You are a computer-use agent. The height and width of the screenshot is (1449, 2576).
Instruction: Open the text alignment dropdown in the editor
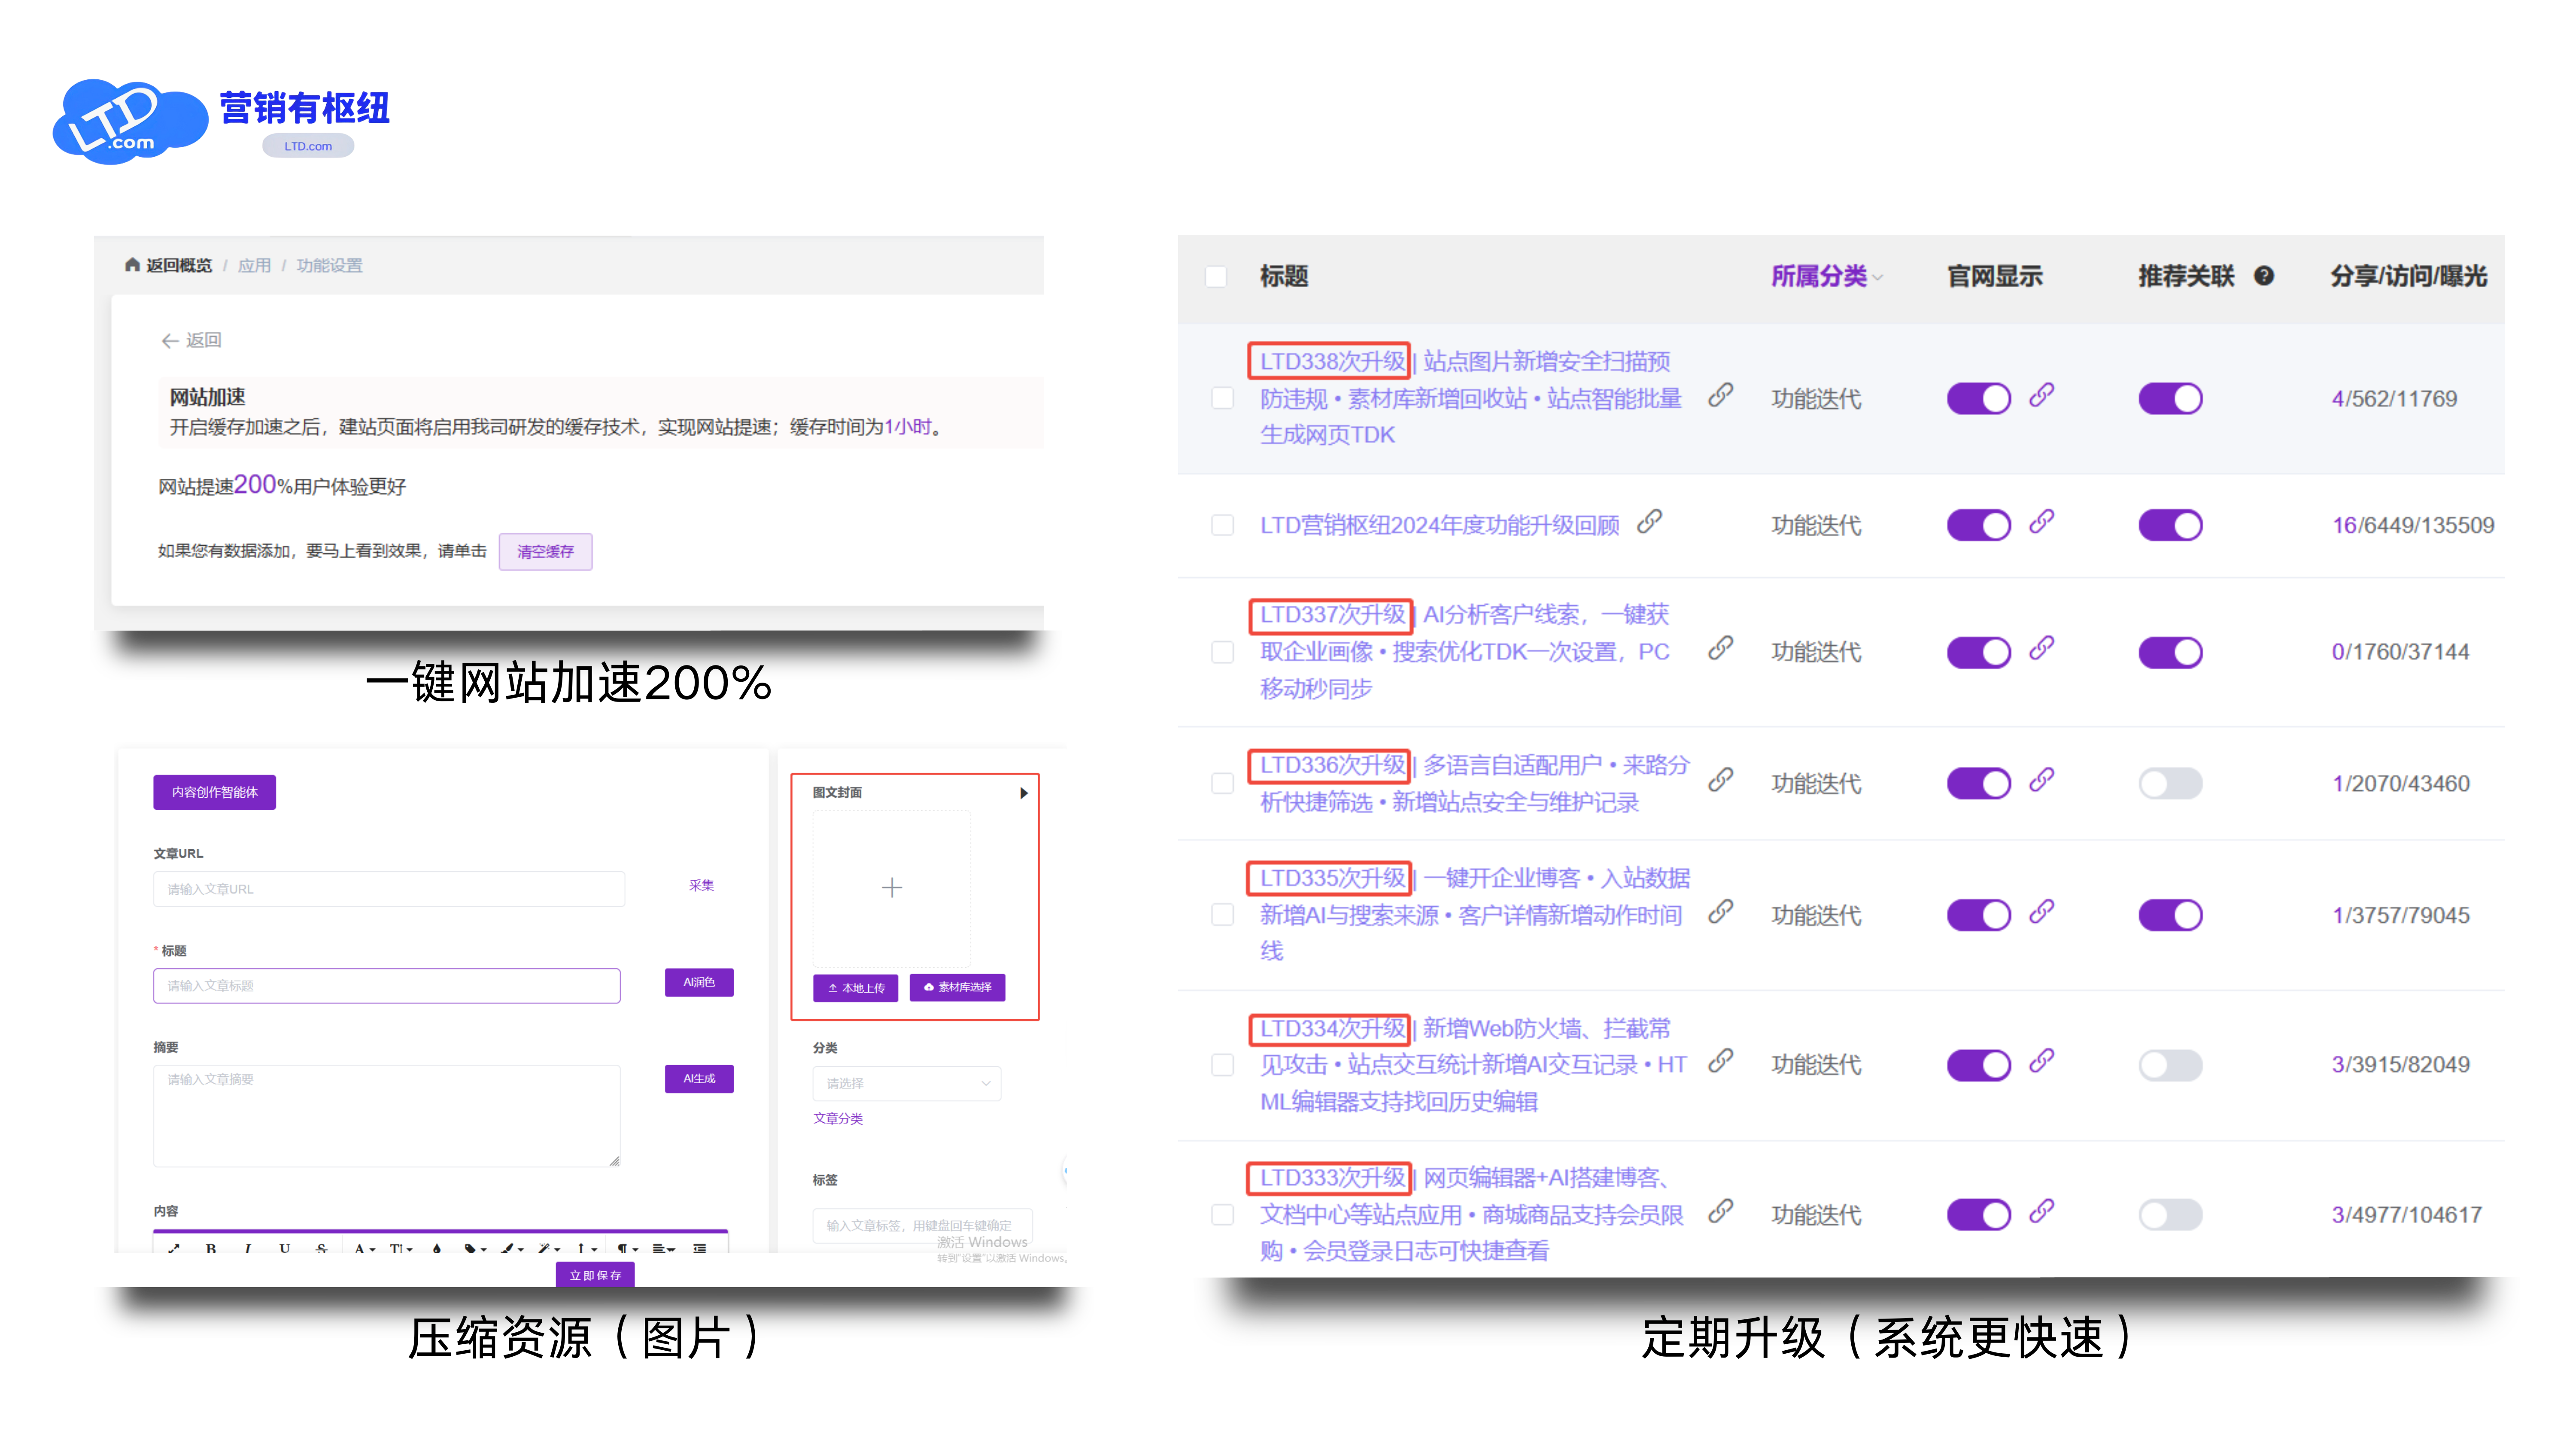pos(664,1248)
